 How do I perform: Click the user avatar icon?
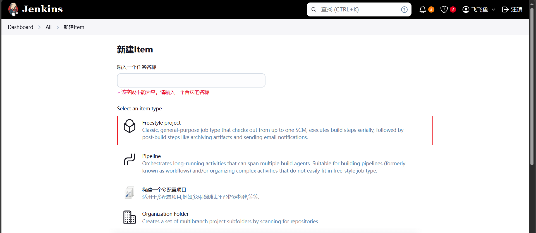tap(466, 9)
